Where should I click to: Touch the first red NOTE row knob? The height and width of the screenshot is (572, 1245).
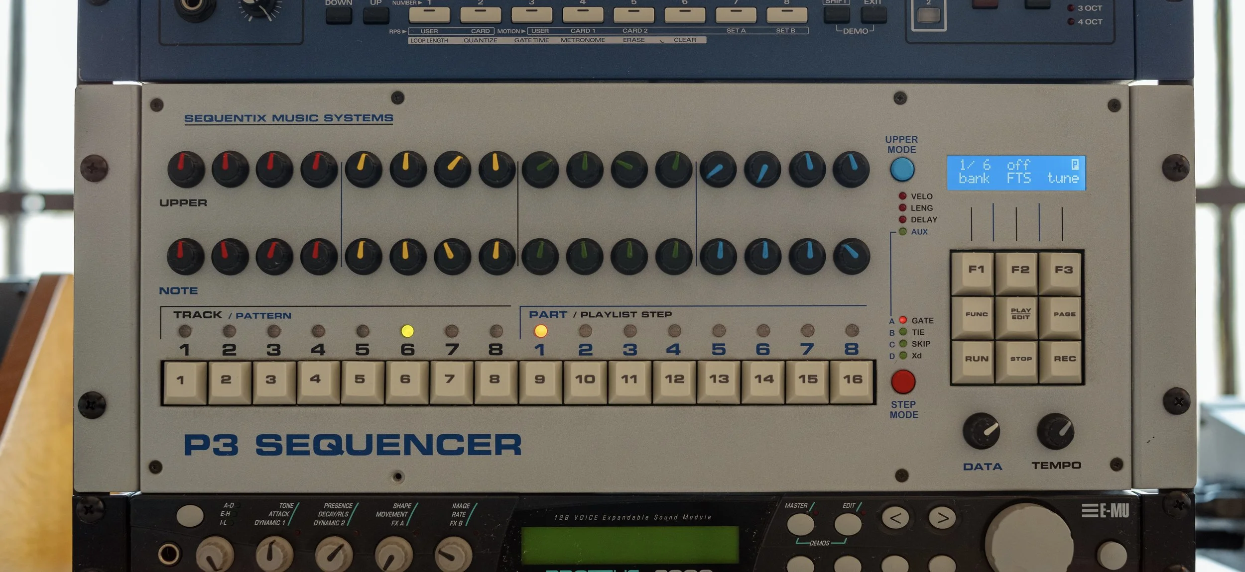(185, 257)
